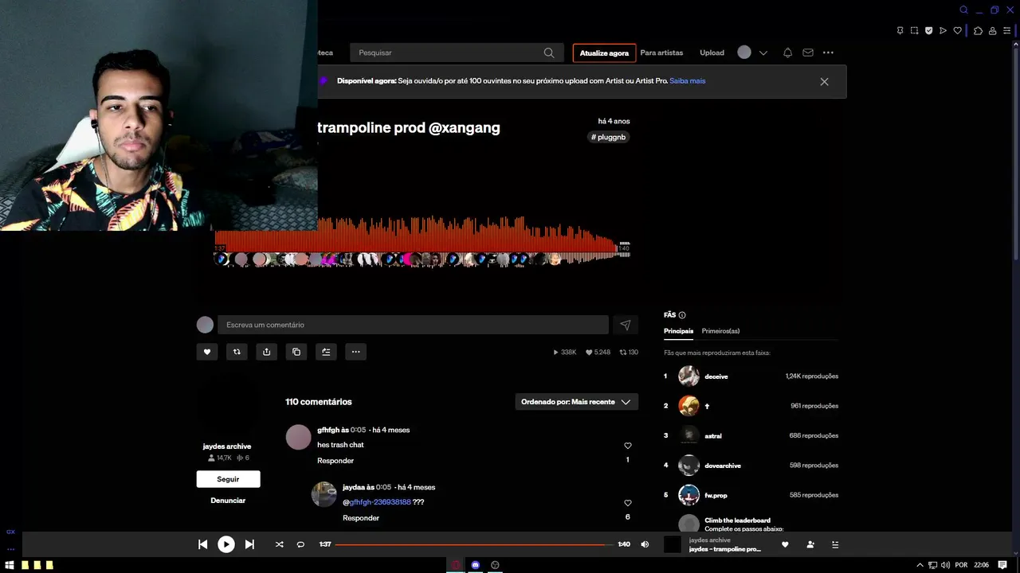Click the search magnifier in the search box

coord(549,53)
